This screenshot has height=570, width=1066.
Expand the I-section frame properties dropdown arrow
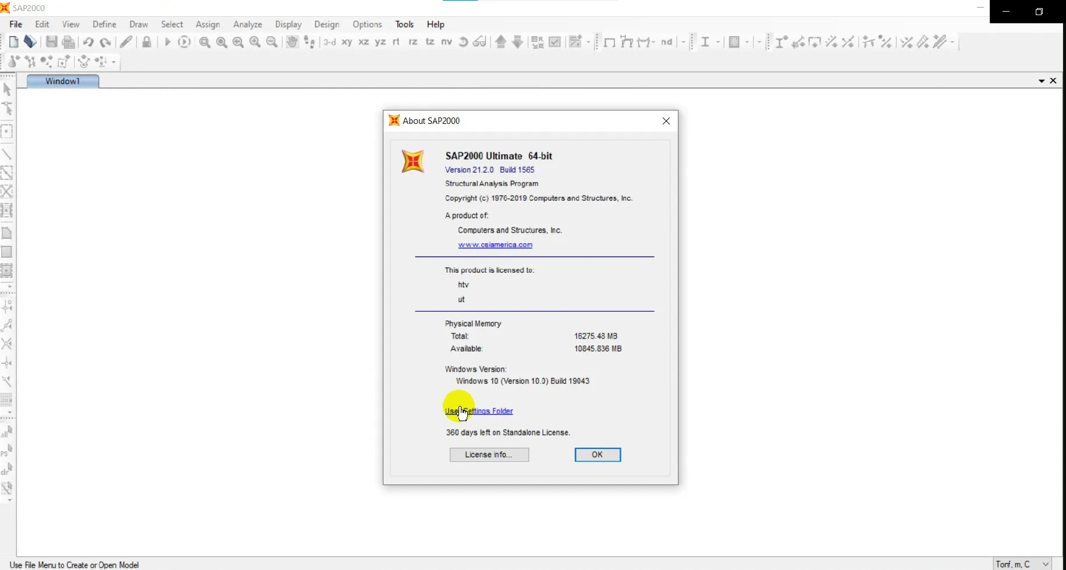point(718,42)
